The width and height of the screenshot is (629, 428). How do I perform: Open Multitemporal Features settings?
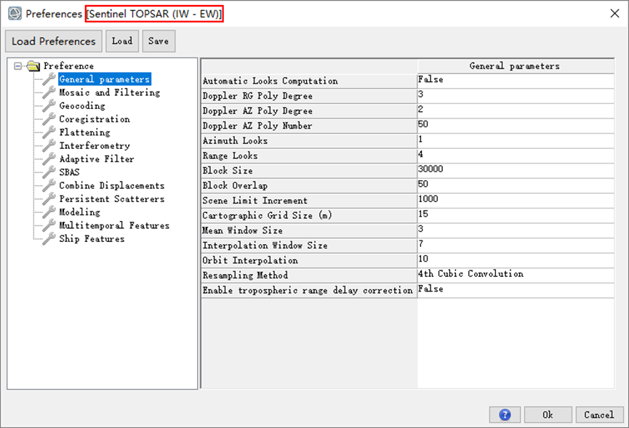[x=114, y=225]
